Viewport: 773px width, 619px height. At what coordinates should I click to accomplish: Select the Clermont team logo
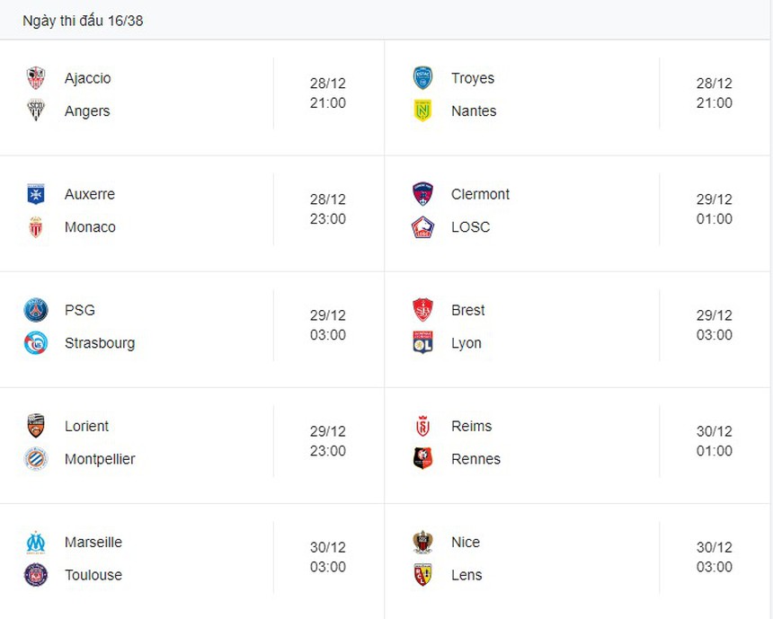tap(422, 194)
